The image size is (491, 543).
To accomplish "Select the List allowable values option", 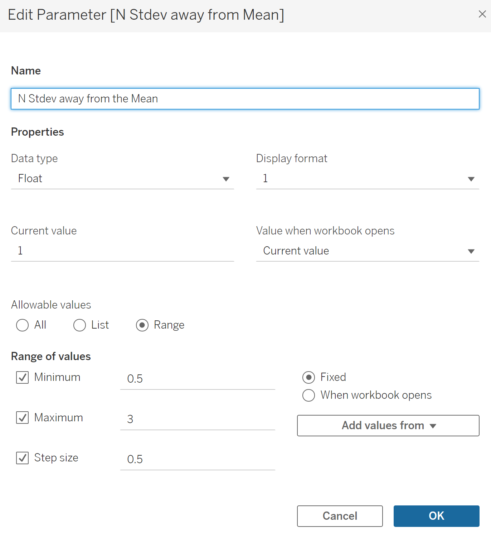I will [79, 325].
